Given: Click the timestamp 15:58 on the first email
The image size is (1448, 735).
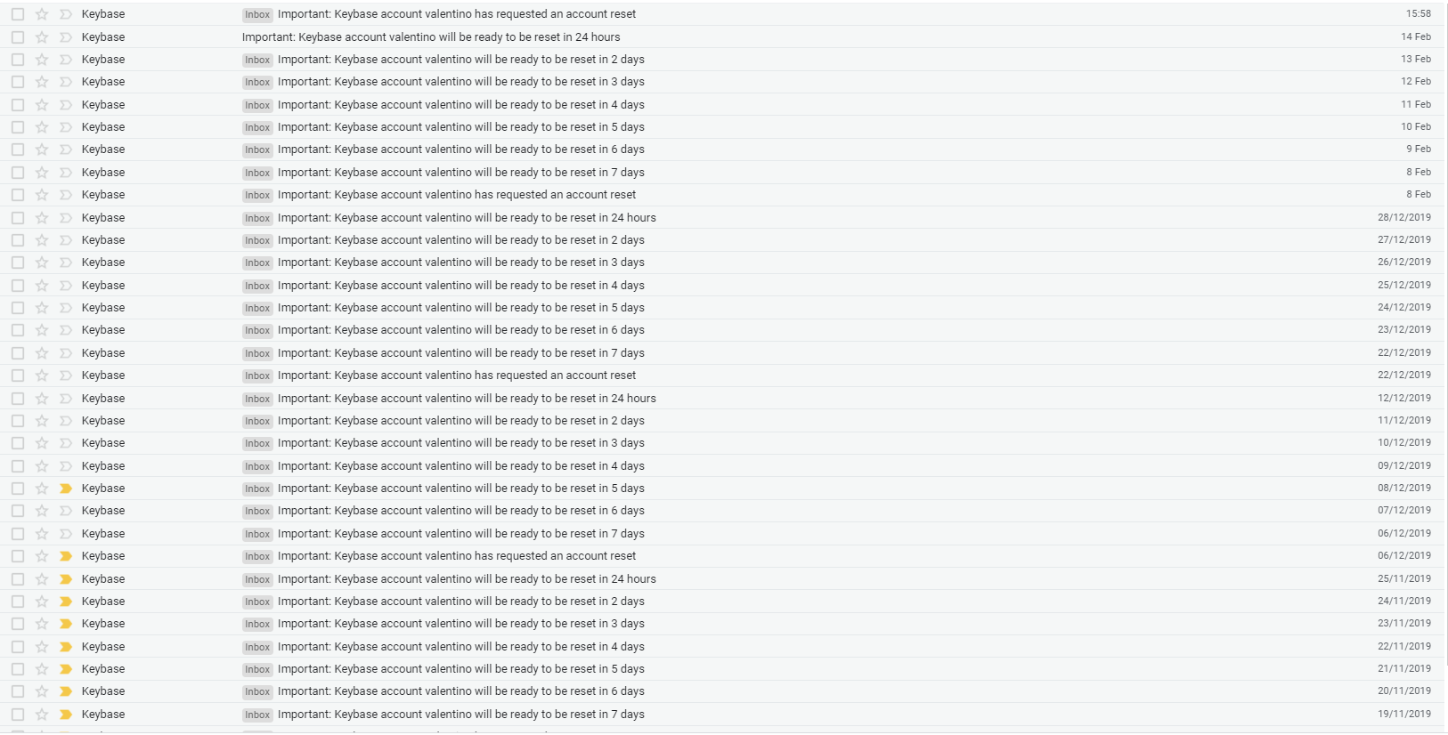Looking at the screenshot, I should (x=1416, y=13).
